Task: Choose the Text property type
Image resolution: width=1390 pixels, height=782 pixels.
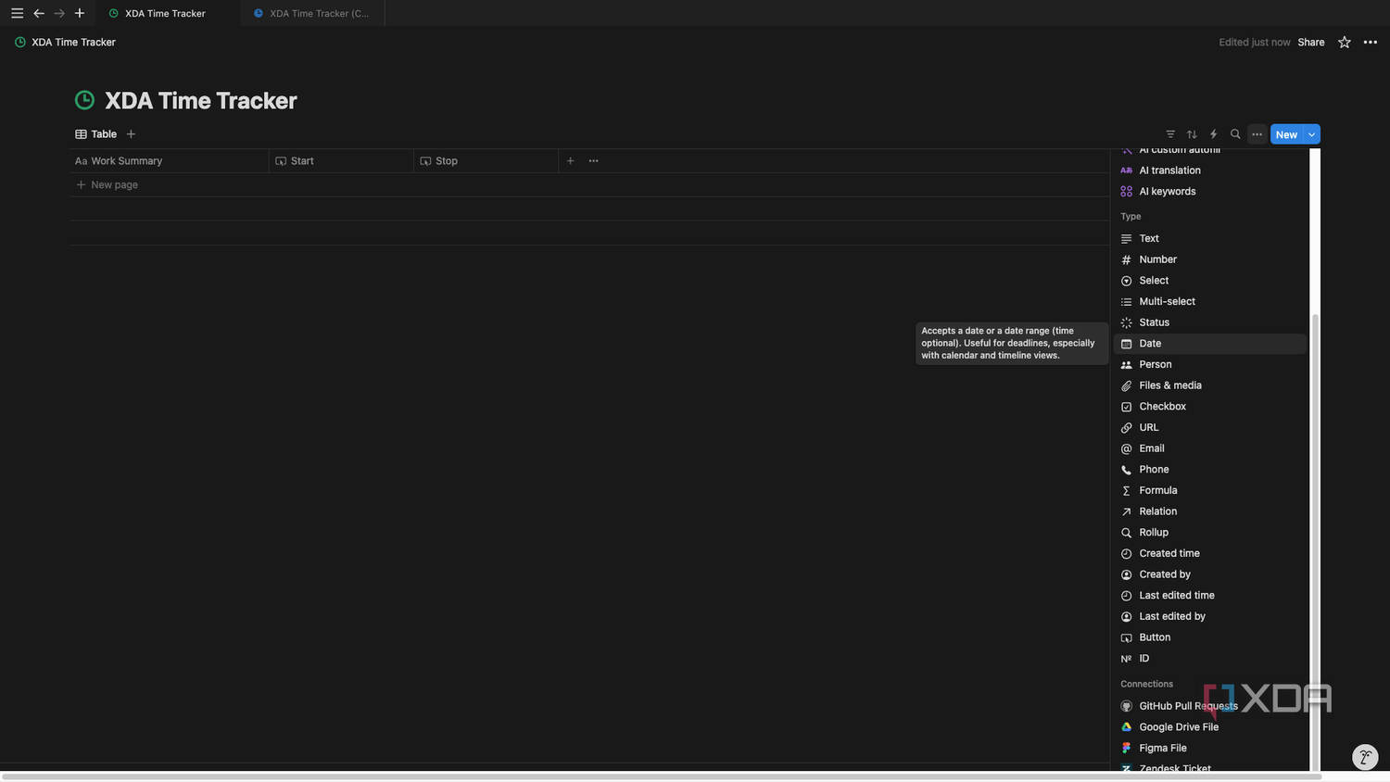Action: [x=1209, y=238]
